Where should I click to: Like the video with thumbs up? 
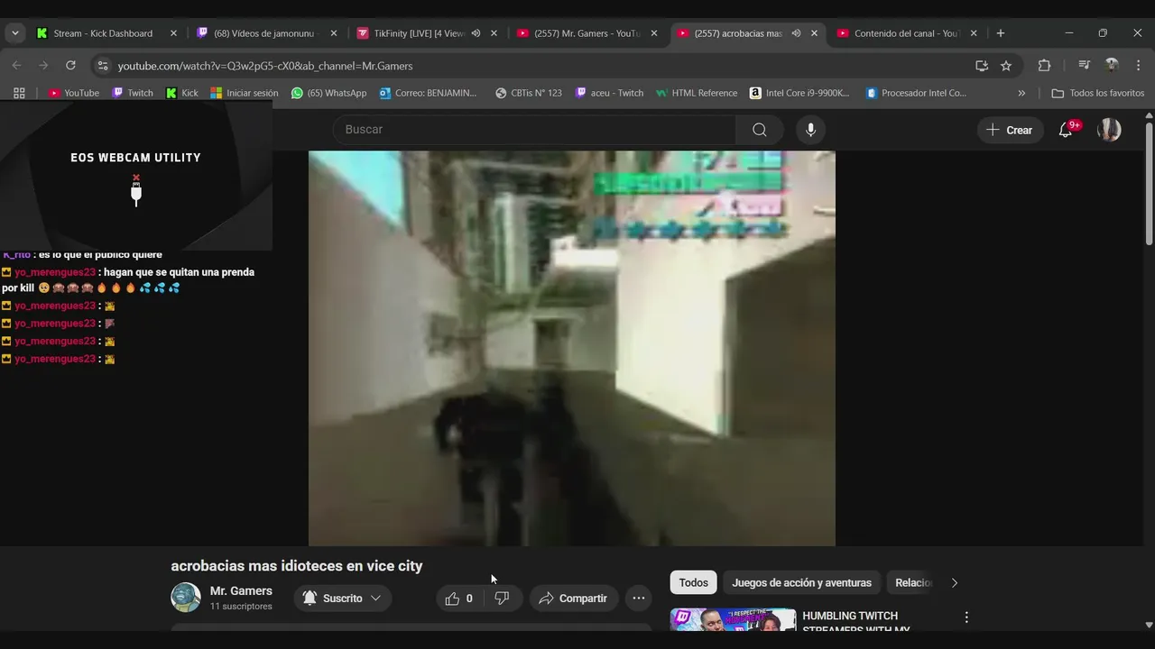458,599
